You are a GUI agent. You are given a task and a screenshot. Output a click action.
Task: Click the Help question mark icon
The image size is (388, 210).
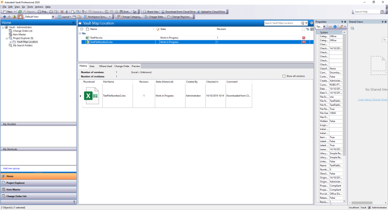382,12
